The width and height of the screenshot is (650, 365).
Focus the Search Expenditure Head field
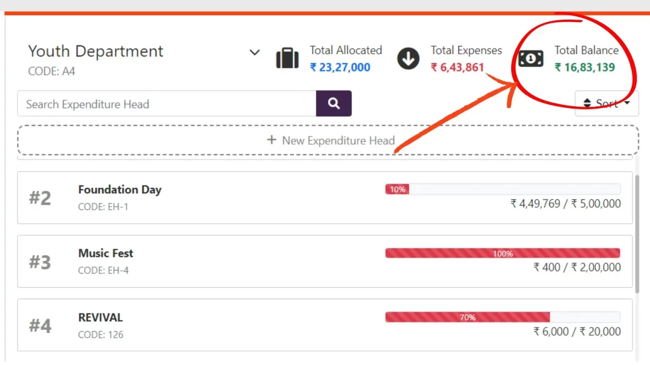point(167,104)
